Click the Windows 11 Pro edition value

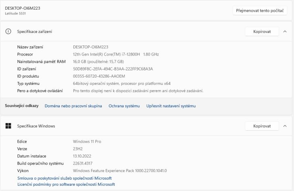[x=87, y=142]
